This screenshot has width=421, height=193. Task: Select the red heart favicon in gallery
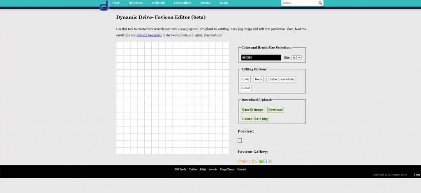(x=244, y=161)
